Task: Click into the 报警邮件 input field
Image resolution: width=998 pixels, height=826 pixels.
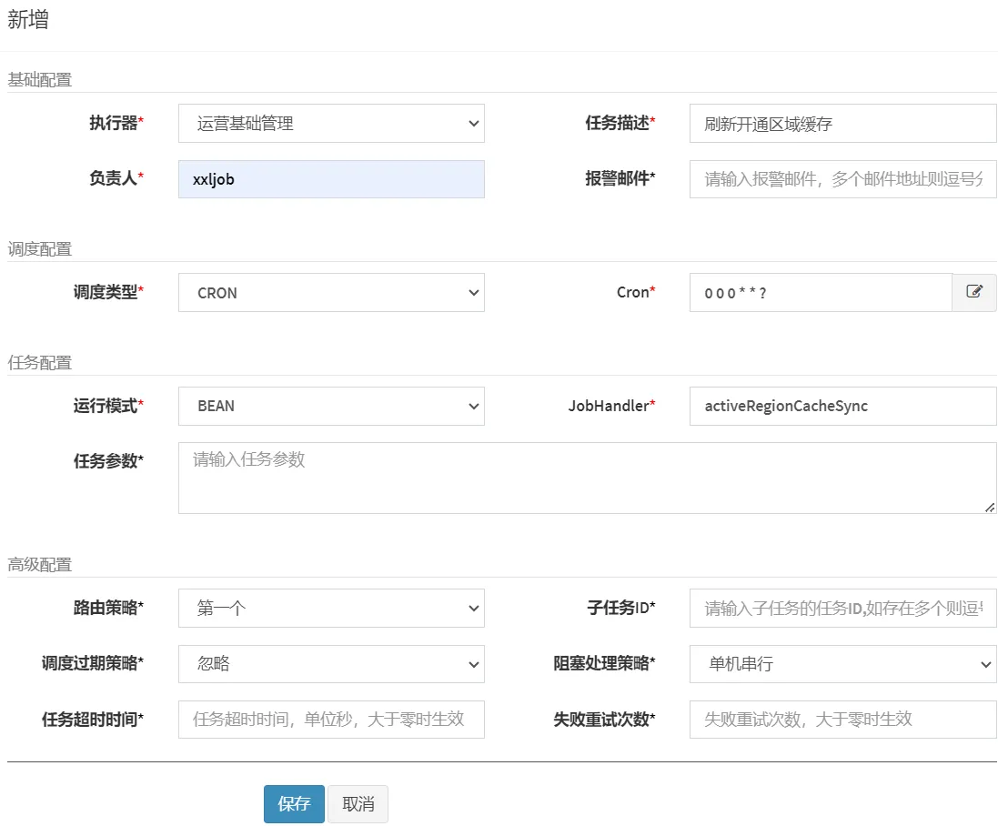Action: click(x=842, y=179)
